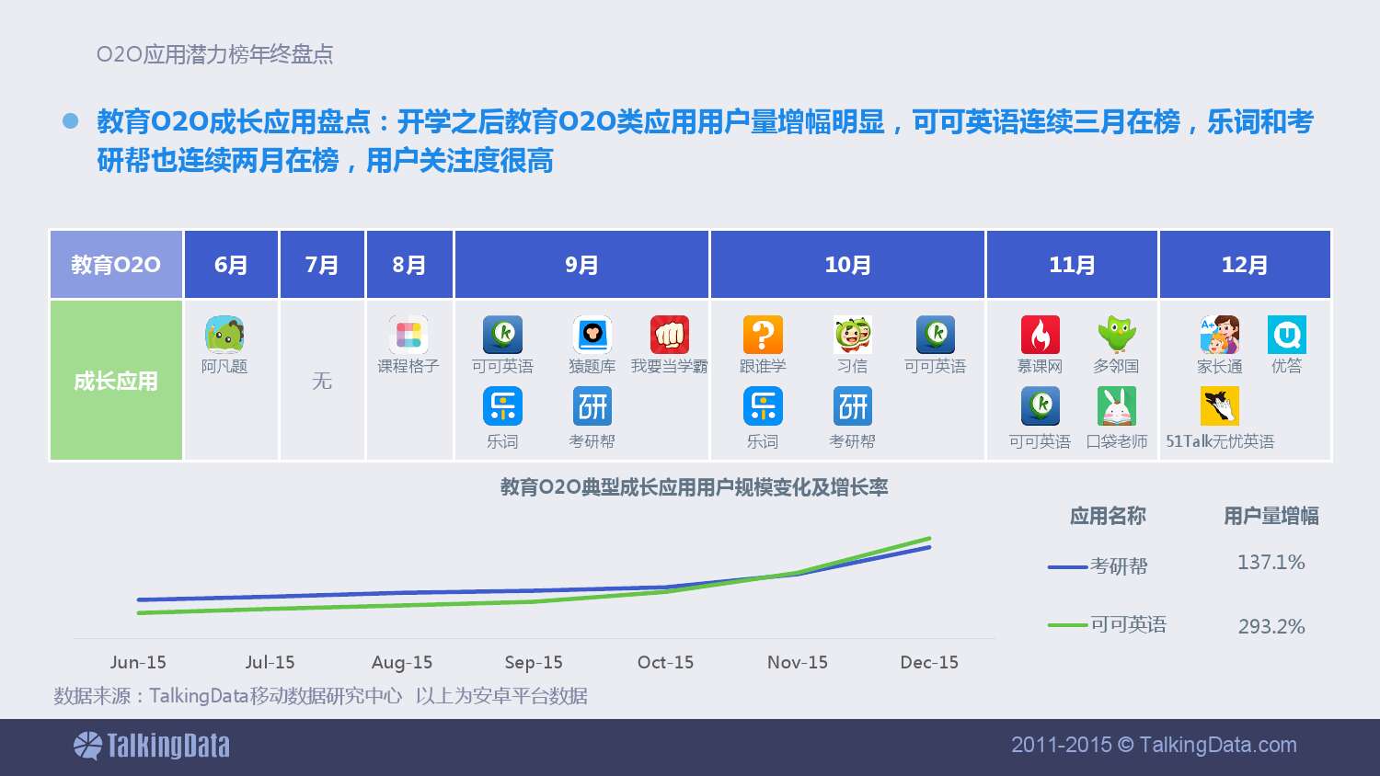Click the 293.2% growth value

[x=1271, y=626]
